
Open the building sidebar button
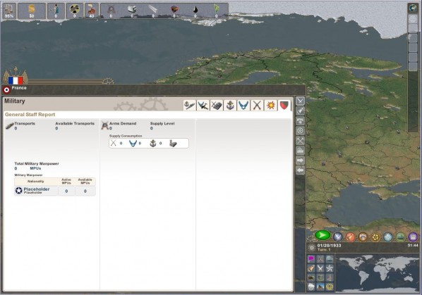coord(301,151)
